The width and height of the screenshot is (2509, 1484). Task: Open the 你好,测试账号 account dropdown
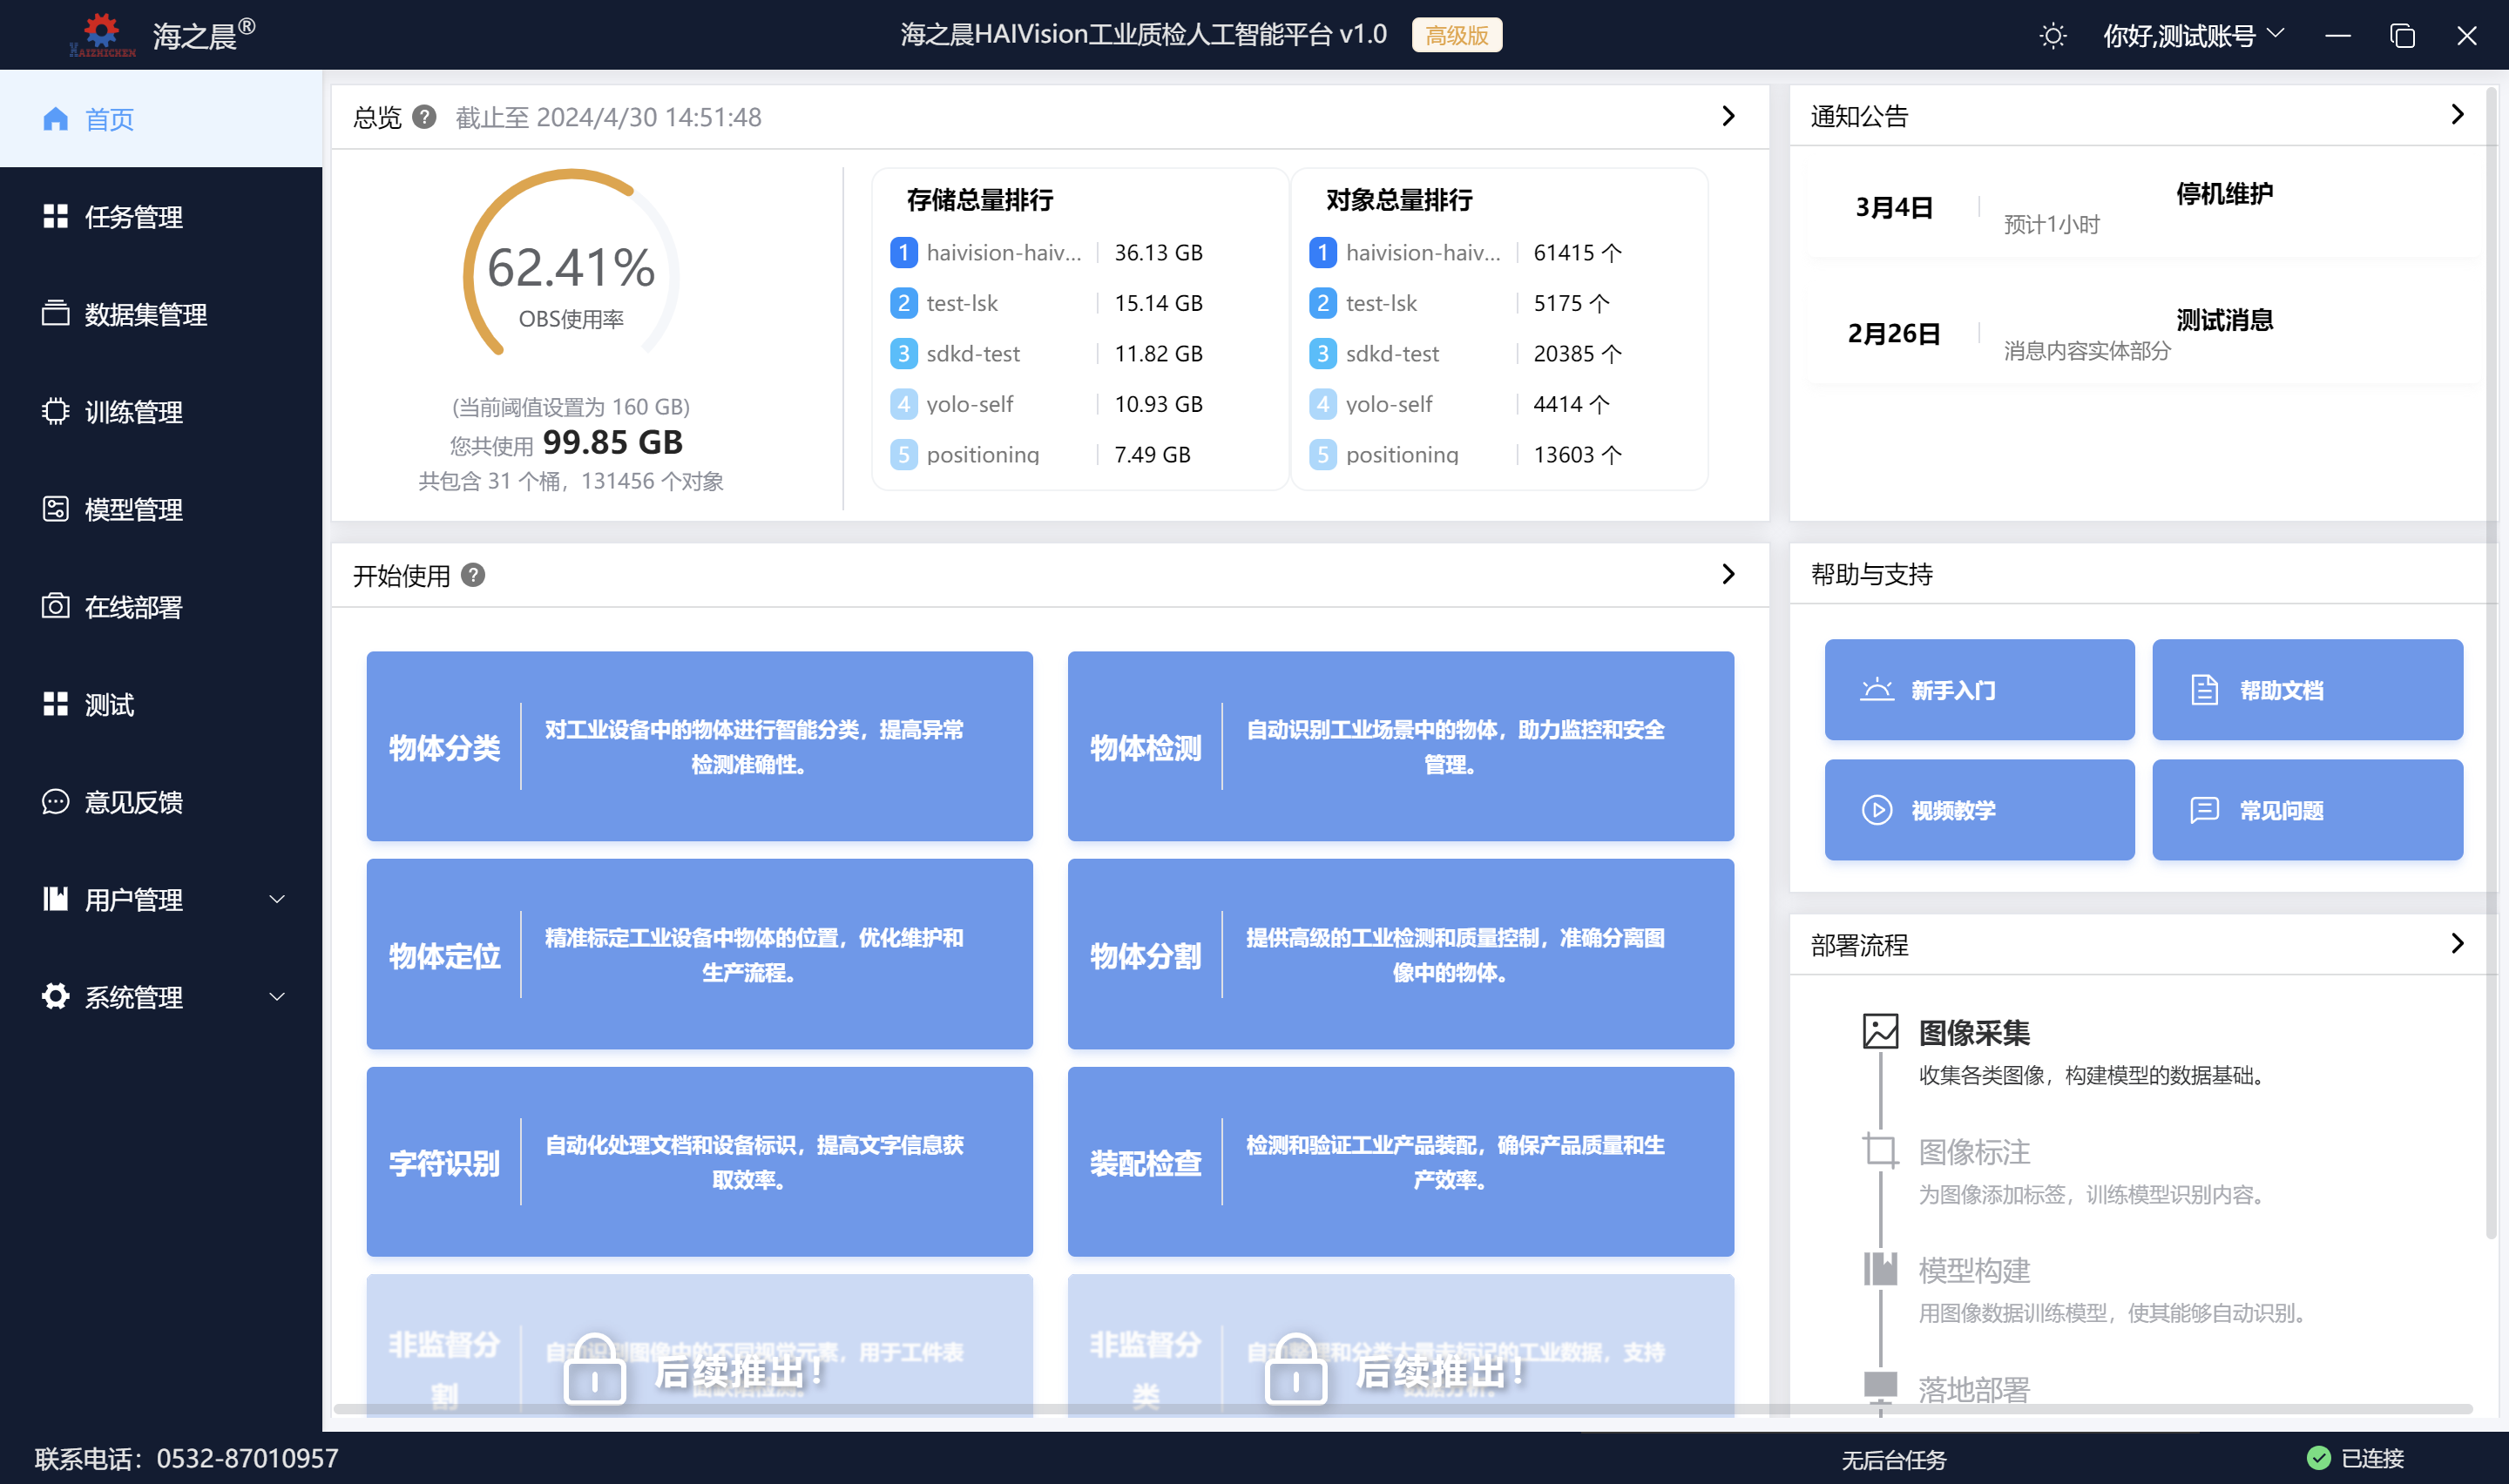(2193, 36)
